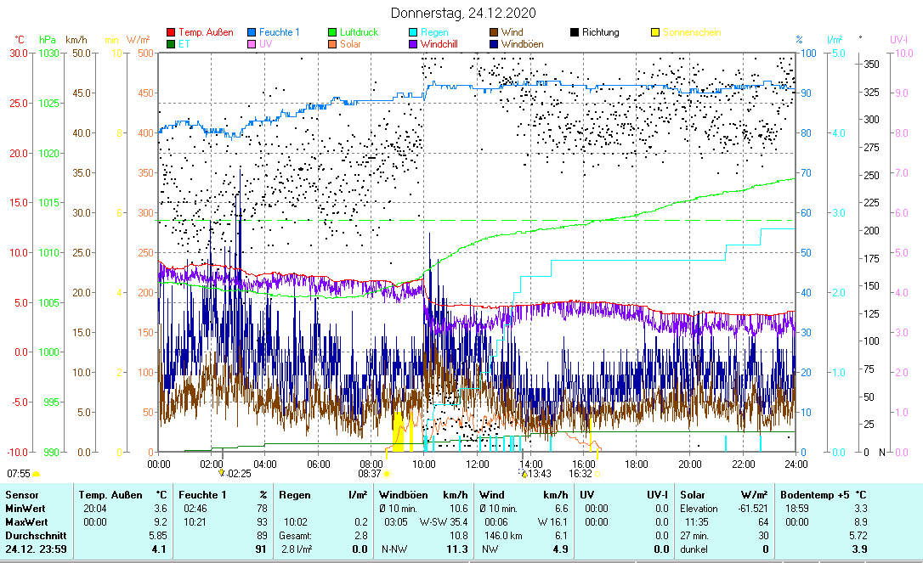
Task: Click the chart title Donnerstag, 24.12.2020
Action: (463, 14)
